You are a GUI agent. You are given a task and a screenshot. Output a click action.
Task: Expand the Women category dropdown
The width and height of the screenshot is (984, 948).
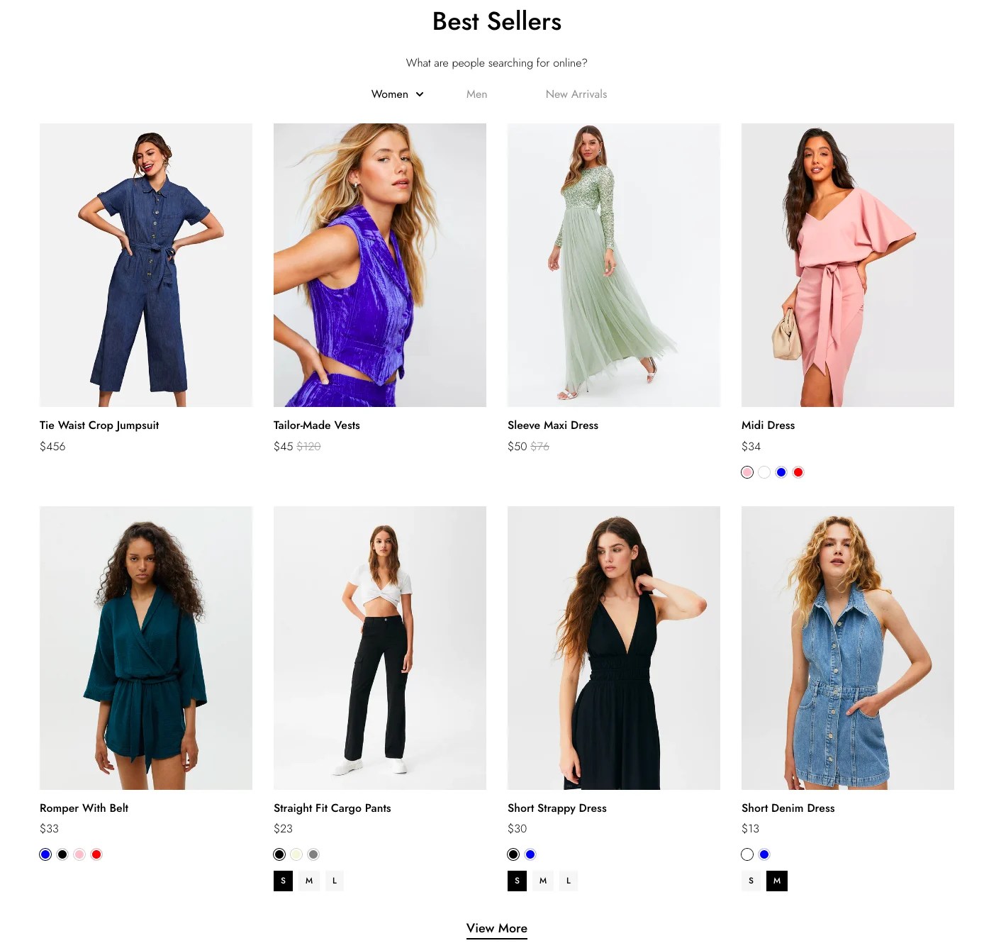point(397,94)
